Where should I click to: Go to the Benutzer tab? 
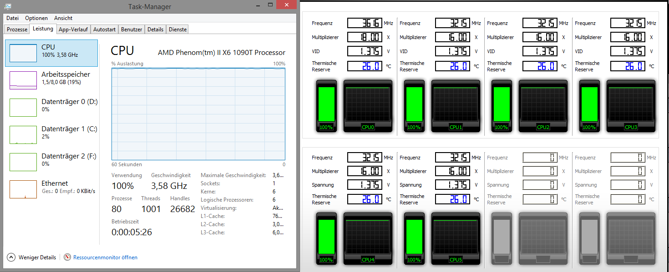(132, 29)
